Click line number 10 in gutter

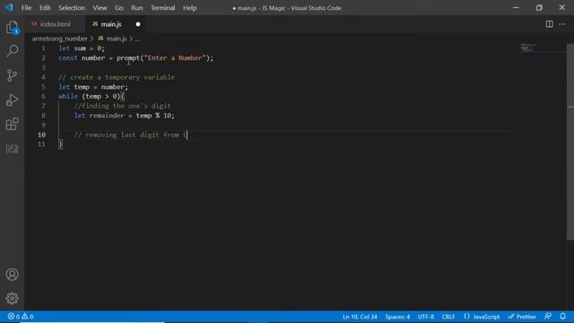(41, 135)
